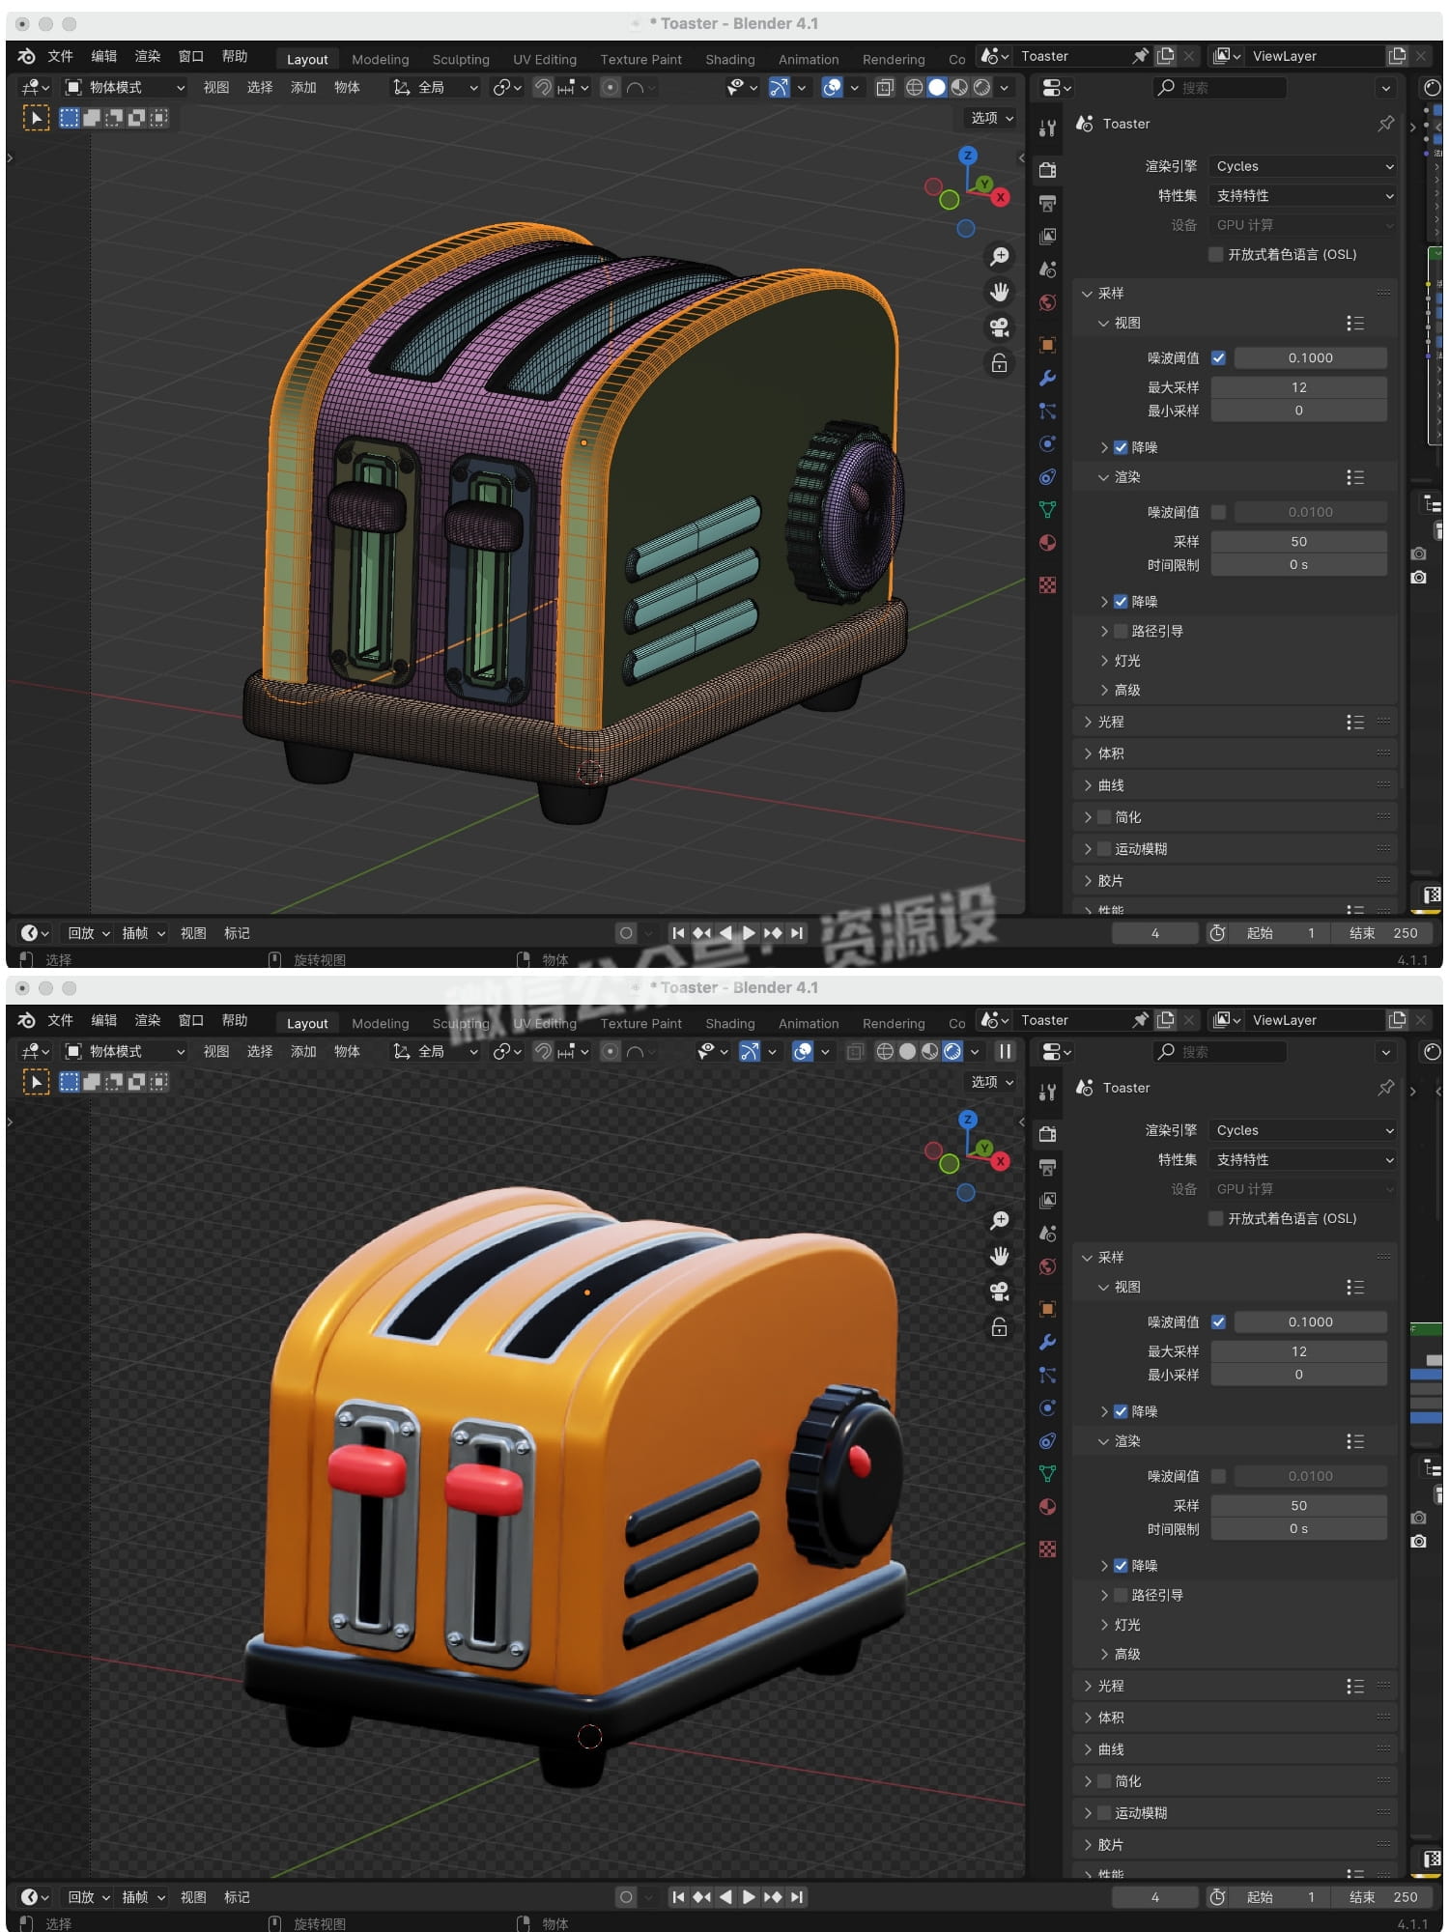Open Render properties tab in wireframe-view window

click(1047, 170)
